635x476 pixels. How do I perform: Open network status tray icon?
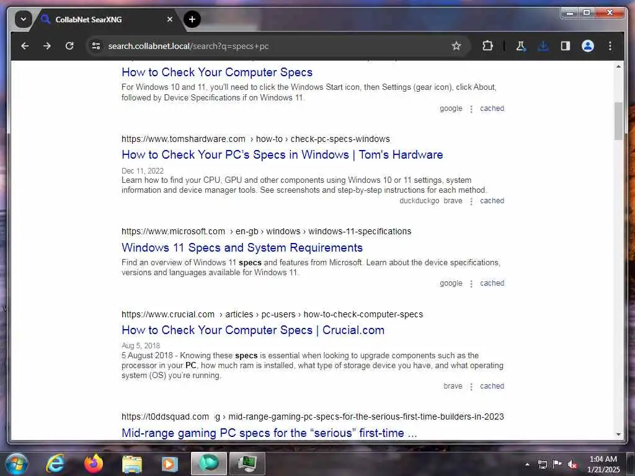pyautogui.click(x=542, y=464)
